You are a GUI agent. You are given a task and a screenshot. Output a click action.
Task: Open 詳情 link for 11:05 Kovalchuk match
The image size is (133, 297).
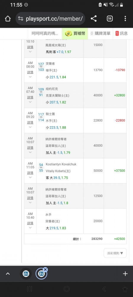coord(30,173)
